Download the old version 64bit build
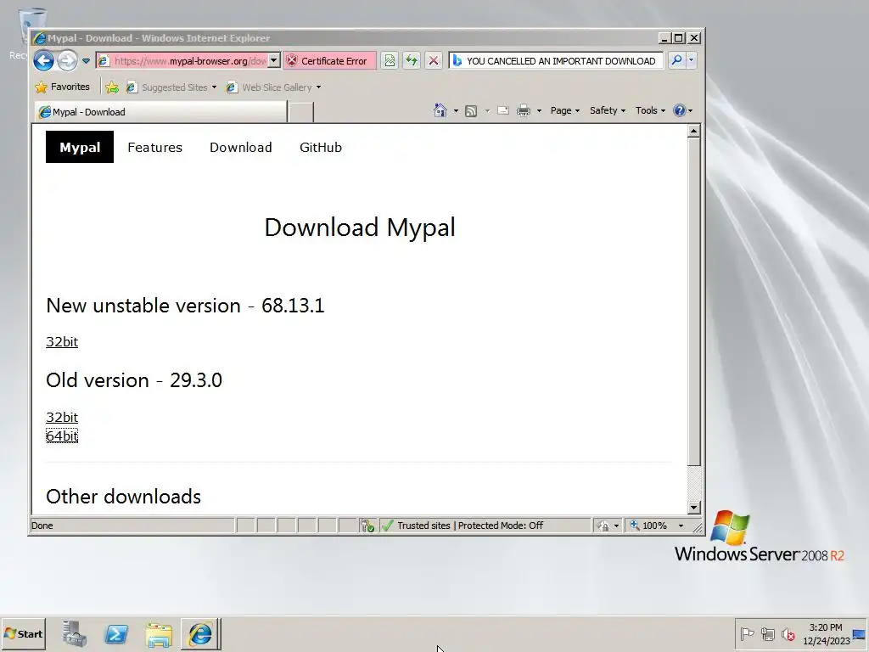The height and width of the screenshot is (652, 869). click(x=62, y=436)
